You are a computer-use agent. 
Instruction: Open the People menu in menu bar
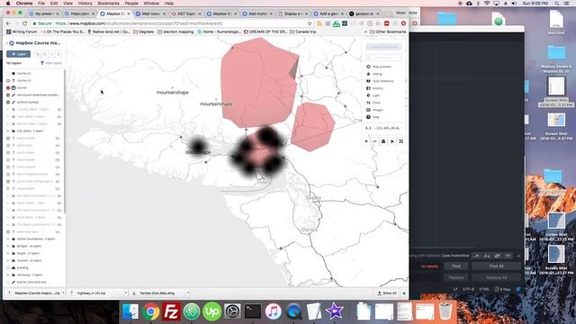131,4
